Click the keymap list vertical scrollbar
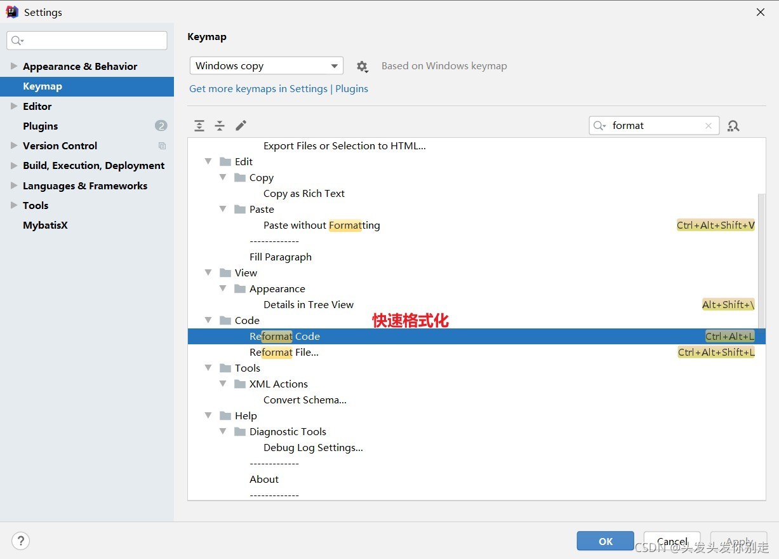This screenshot has width=779, height=559. (762, 260)
